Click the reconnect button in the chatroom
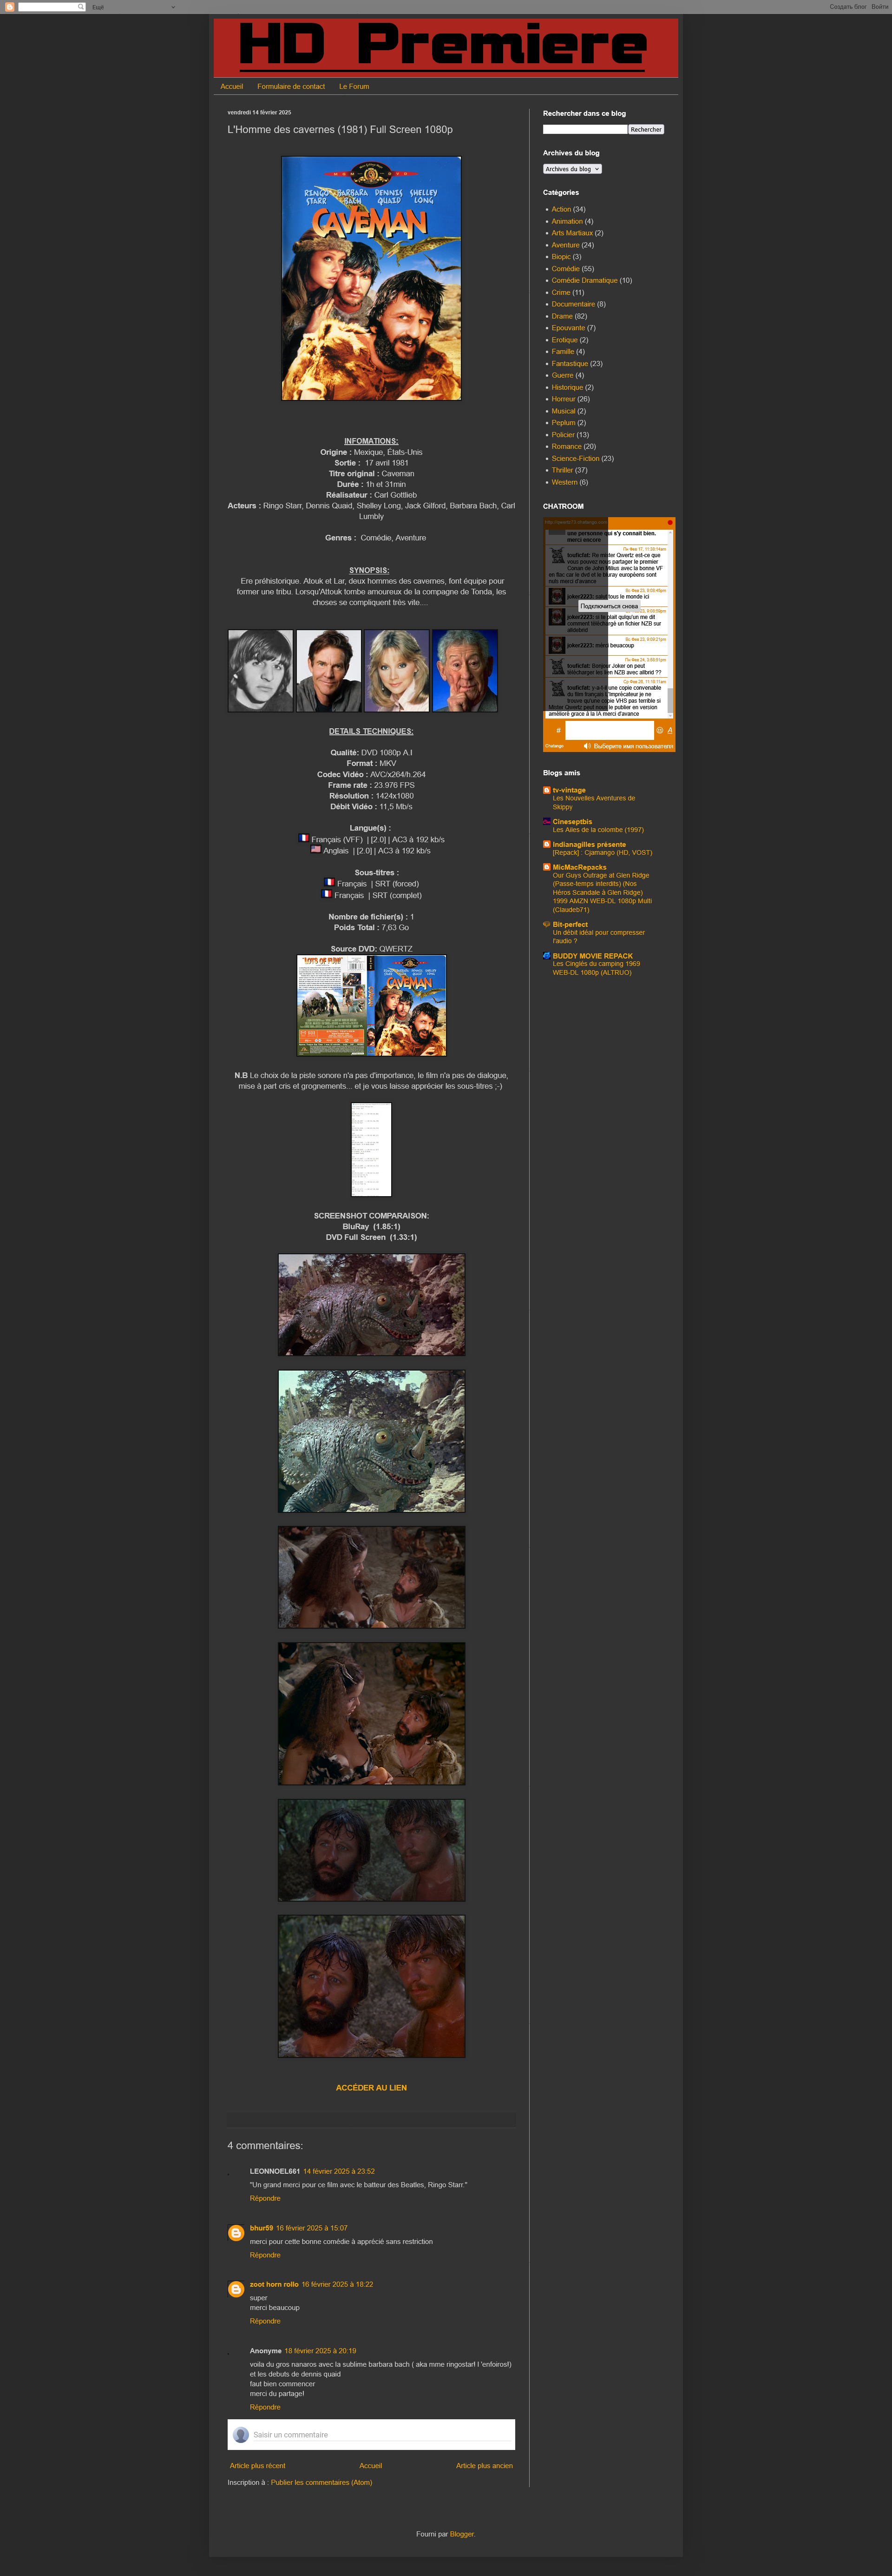 coord(610,606)
